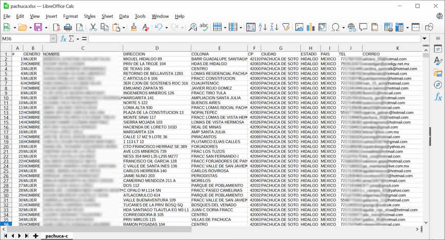Toggle Print Preview
The image size is (445, 240).
coord(80,27)
